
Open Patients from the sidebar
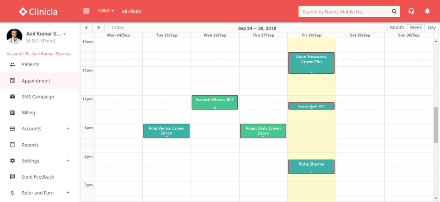[30, 65]
